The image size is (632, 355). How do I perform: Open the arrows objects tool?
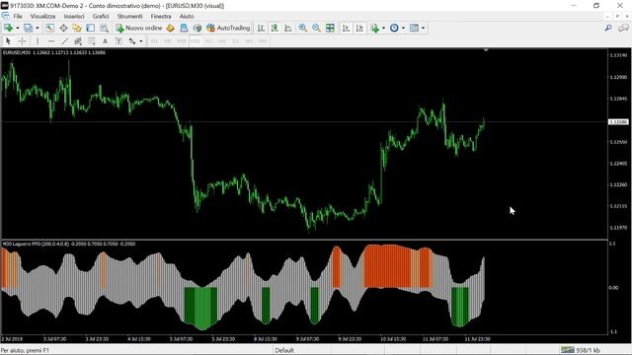click(x=132, y=41)
